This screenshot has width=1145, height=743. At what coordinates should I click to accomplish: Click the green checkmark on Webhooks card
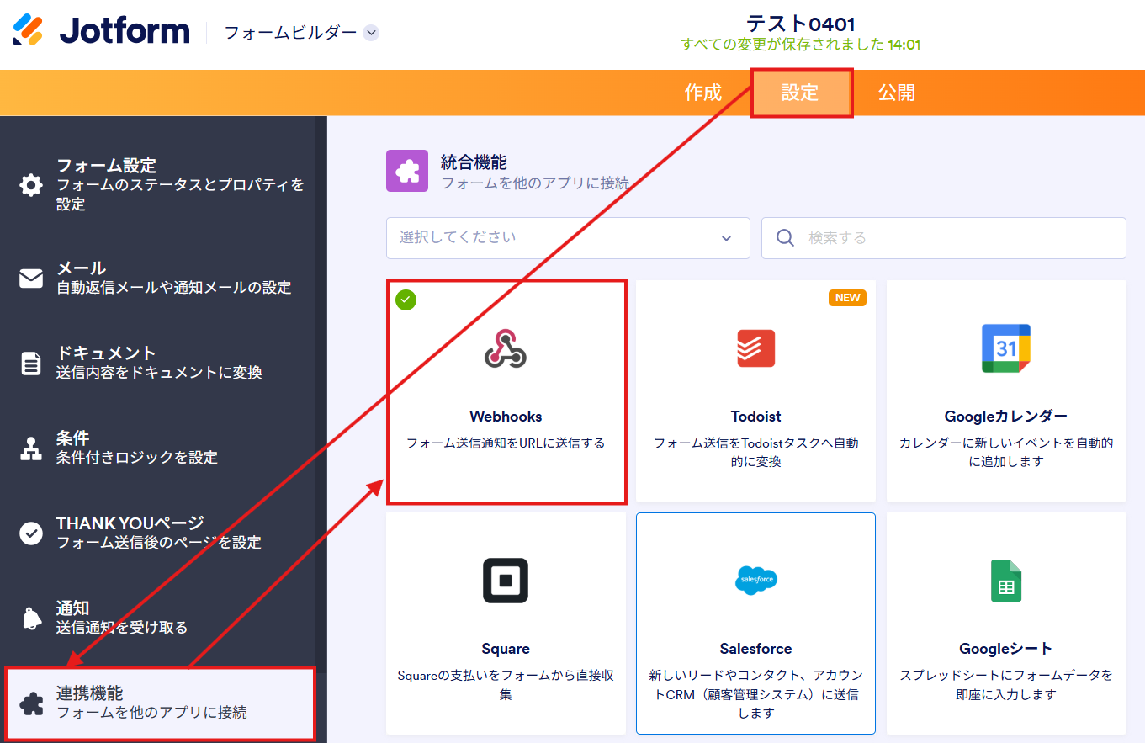pos(406,300)
